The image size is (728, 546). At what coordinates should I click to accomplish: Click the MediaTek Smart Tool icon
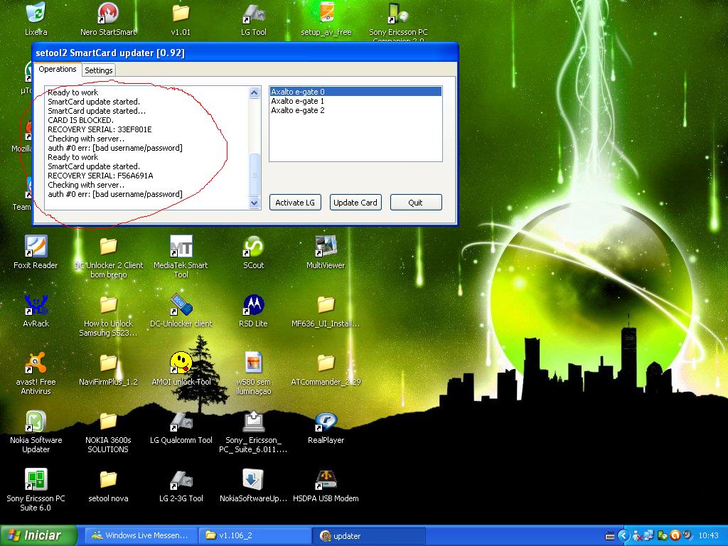click(x=181, y=246)
